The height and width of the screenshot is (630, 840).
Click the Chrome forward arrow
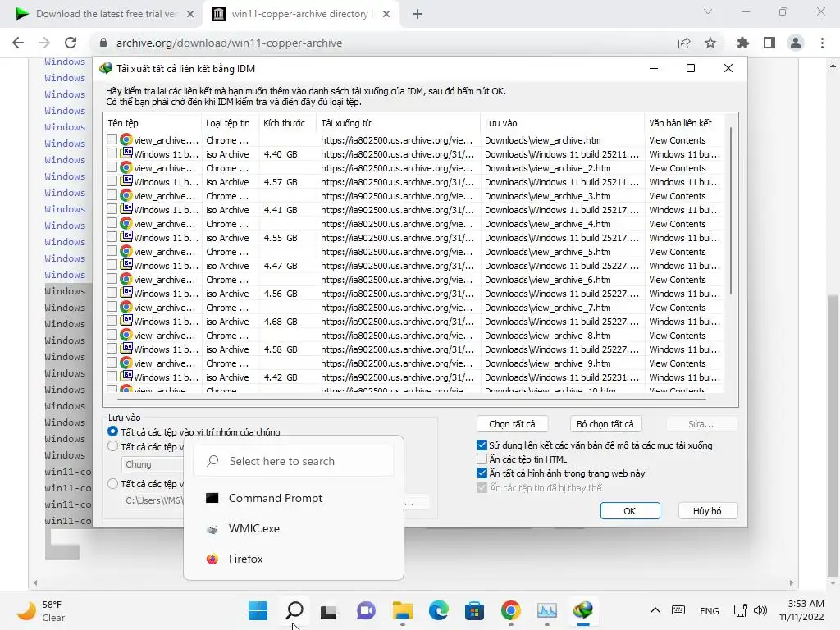click(44, 43)
